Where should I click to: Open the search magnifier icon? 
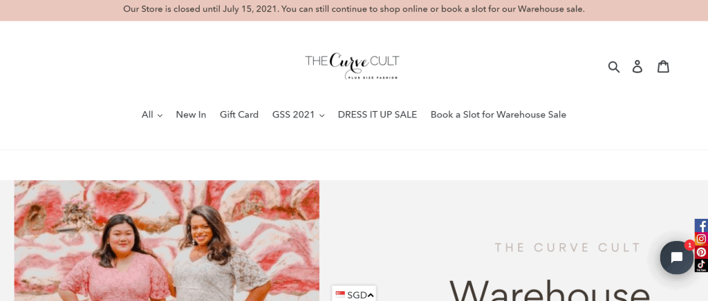[614, 67]
